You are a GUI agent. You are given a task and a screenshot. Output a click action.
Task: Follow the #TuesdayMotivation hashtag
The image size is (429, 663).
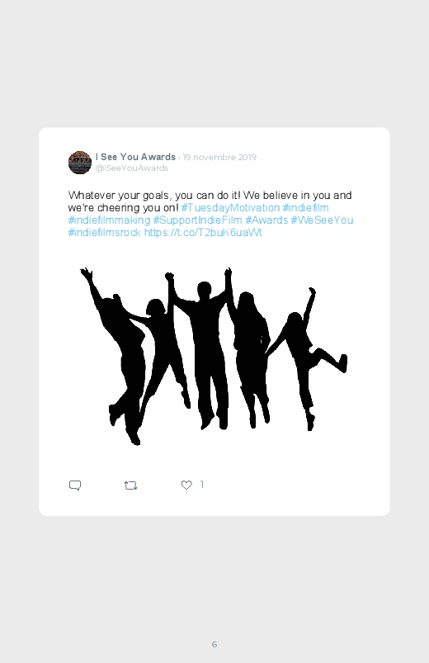click(x=230, y=207)
